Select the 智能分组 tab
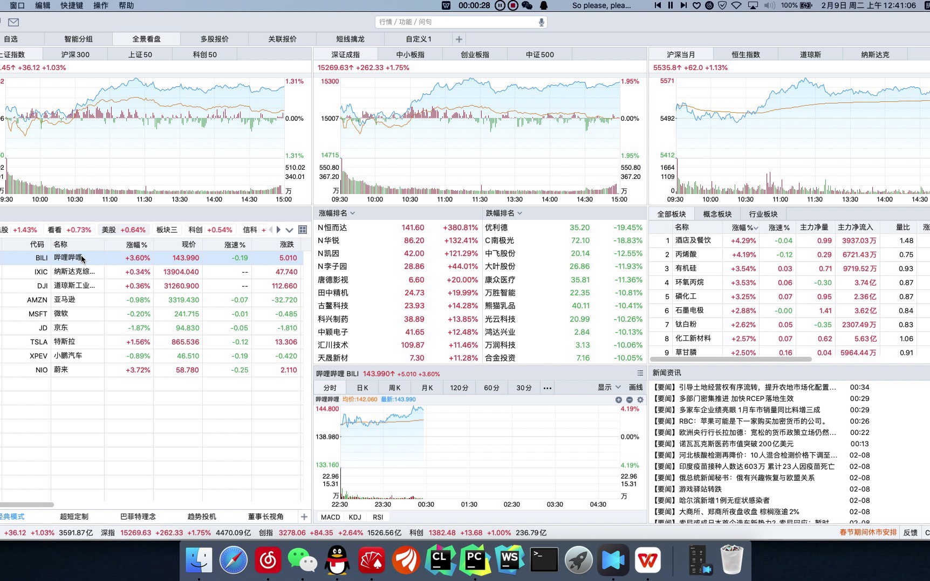The image size is (930, 581). (79, 39)
